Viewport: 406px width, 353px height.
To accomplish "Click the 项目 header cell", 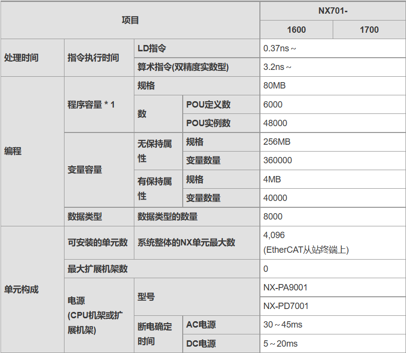I will (x=130, y=20).
